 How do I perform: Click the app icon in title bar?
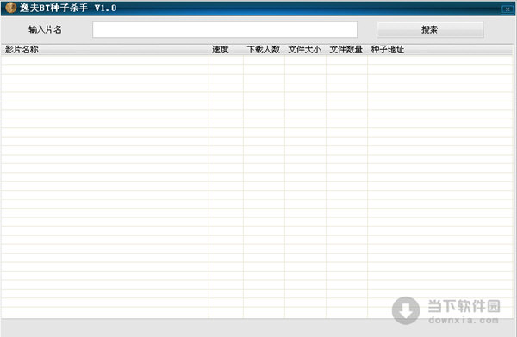tap(11, 8)
